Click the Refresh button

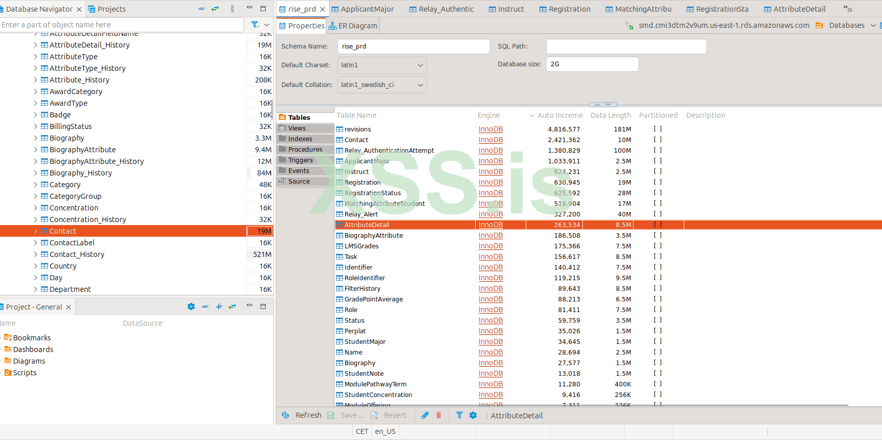pos(302,415)
